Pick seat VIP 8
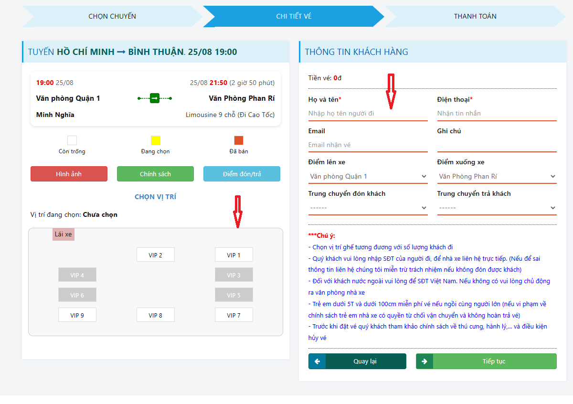 point(155,315)
